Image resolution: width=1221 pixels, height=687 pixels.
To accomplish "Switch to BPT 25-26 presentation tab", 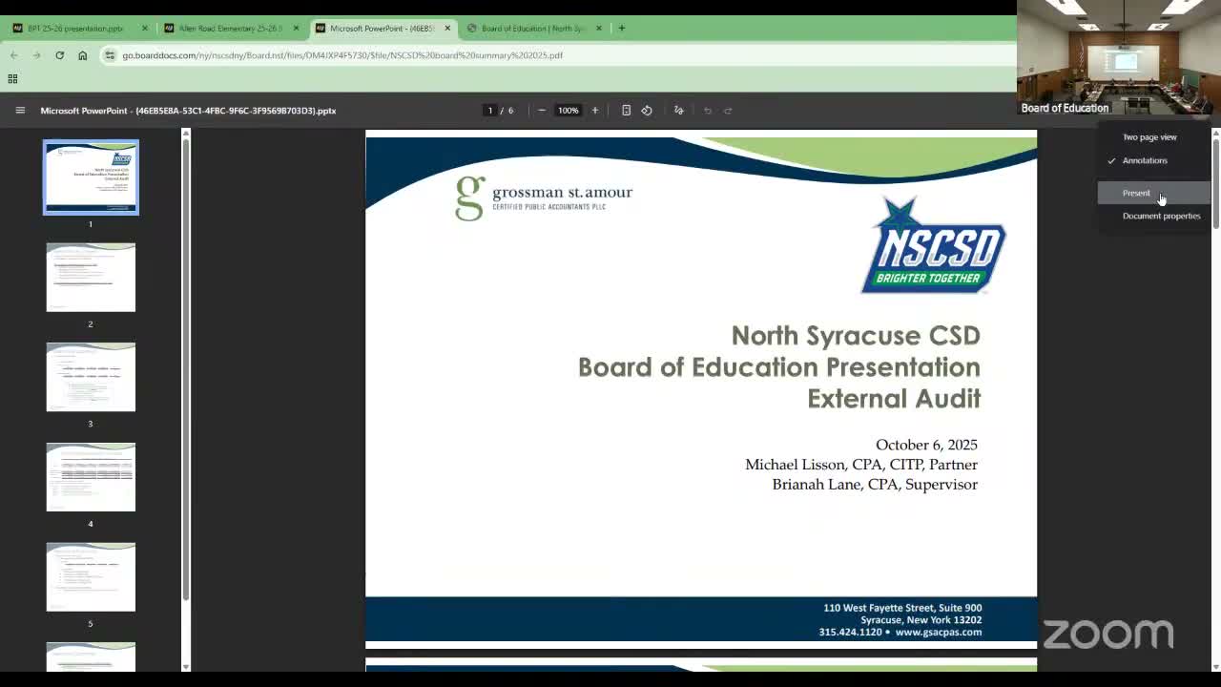I will (x=76, y=29).
